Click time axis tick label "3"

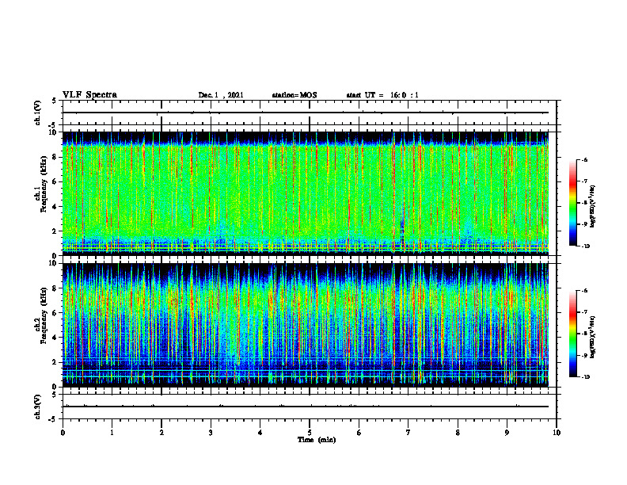(211, 433)
